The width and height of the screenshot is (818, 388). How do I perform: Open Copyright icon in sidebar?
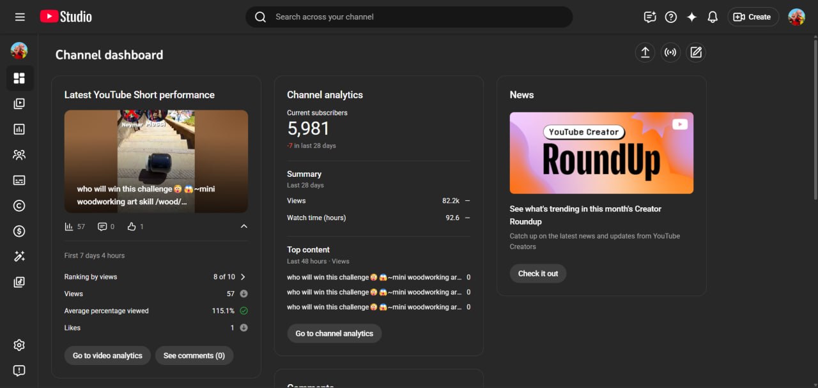coord(19,205)
